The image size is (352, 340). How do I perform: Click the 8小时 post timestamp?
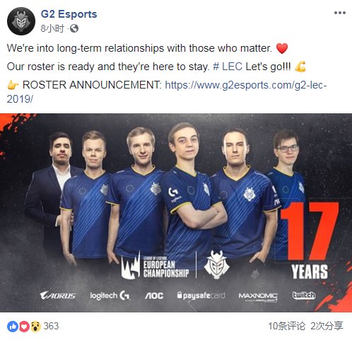click(x=52, y=28)
